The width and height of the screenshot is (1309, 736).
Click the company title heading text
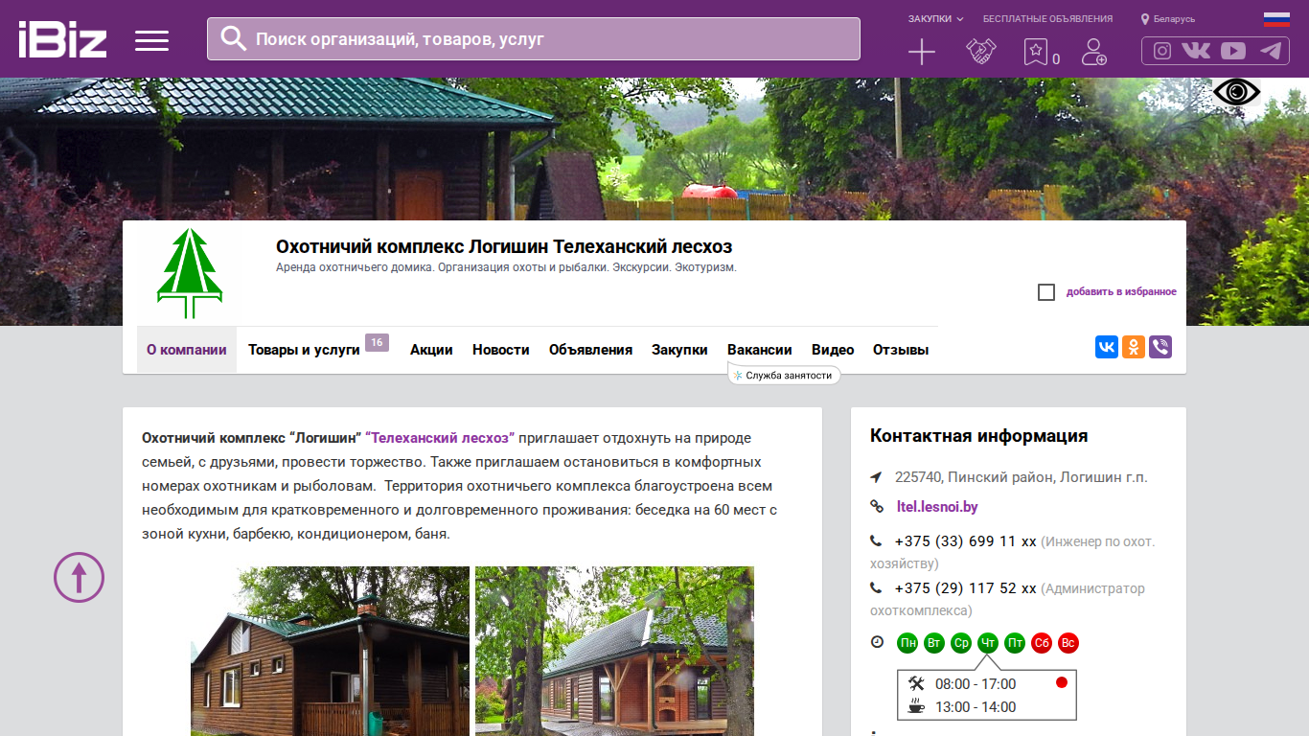pos(504,247)
